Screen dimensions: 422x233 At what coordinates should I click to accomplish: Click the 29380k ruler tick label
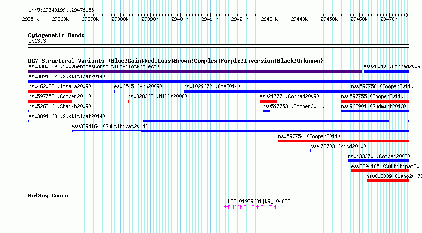[x=120, y=19]
